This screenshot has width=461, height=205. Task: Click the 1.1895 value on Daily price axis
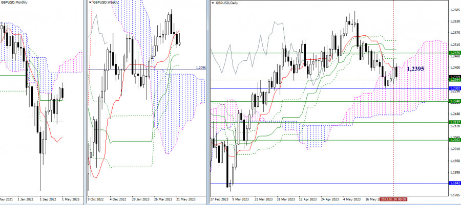[x=455, y=172]
